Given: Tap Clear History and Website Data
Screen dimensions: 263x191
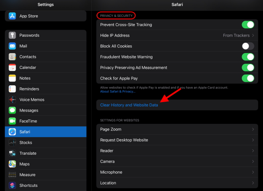Looking at the screenshot, I should (x=177, y=105).
